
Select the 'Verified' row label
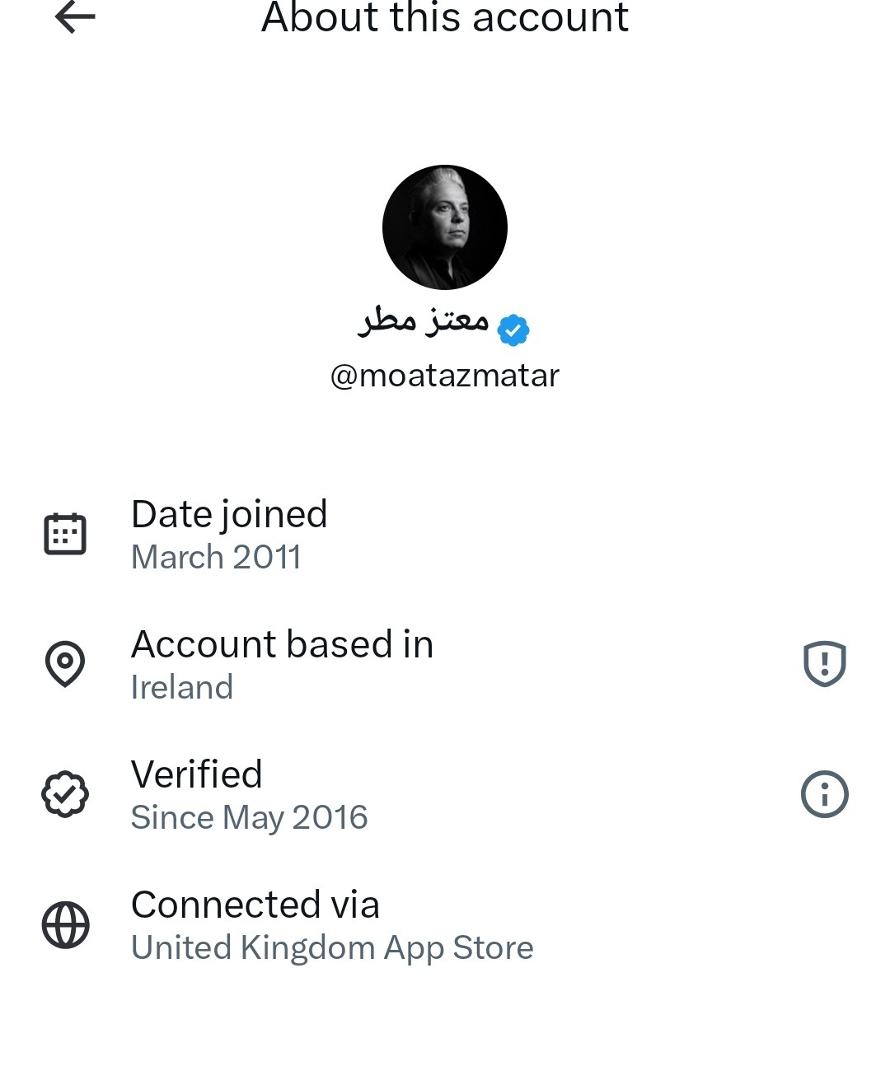click(196, 774)
